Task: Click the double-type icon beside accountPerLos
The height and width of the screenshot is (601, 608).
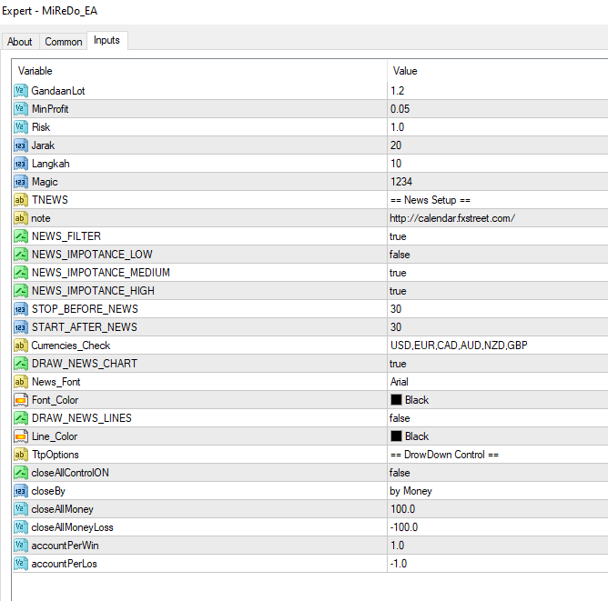Action: click(x=21, y=564)
